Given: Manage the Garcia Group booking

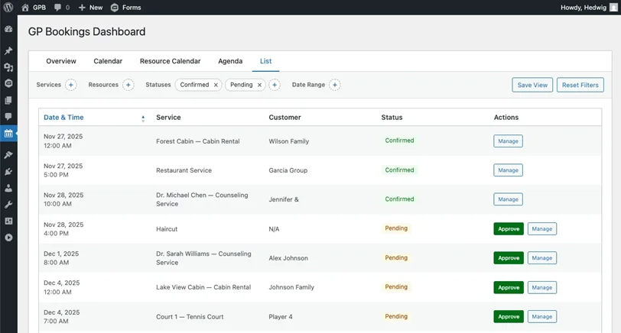Looking at the screenshot, I should coord(508,170).
